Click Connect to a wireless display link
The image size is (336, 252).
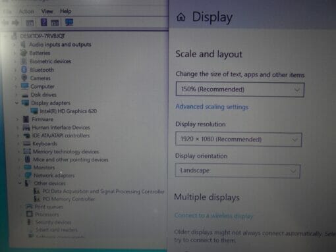tap(213, 216)
